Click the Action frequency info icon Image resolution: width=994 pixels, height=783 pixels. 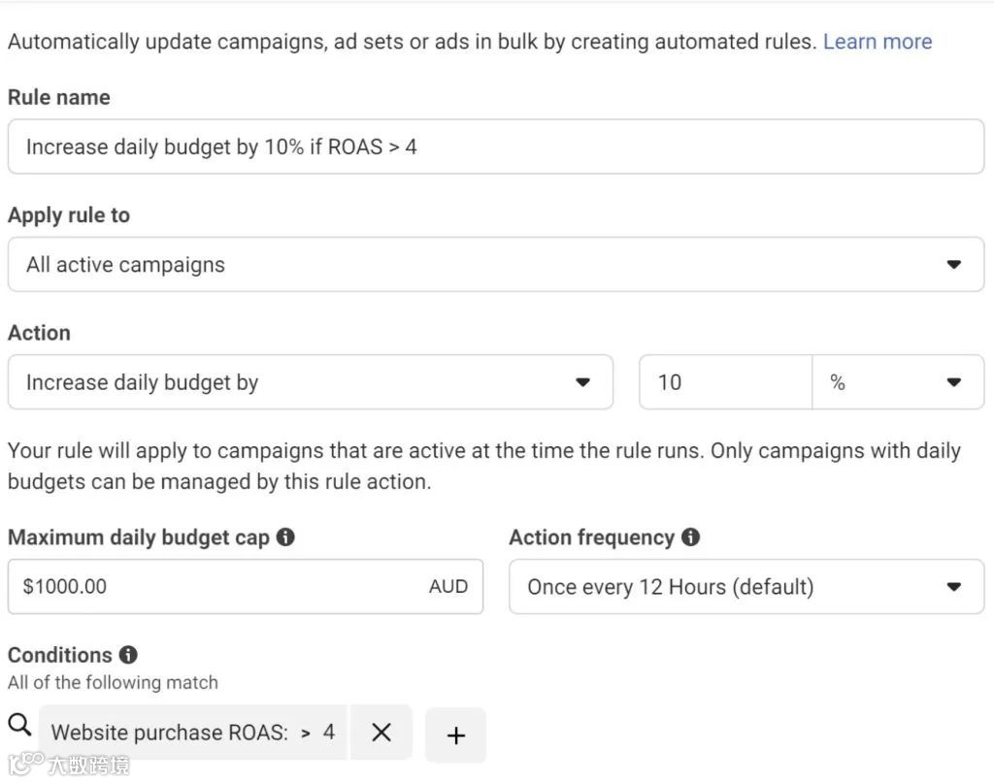tap(690, 537)
